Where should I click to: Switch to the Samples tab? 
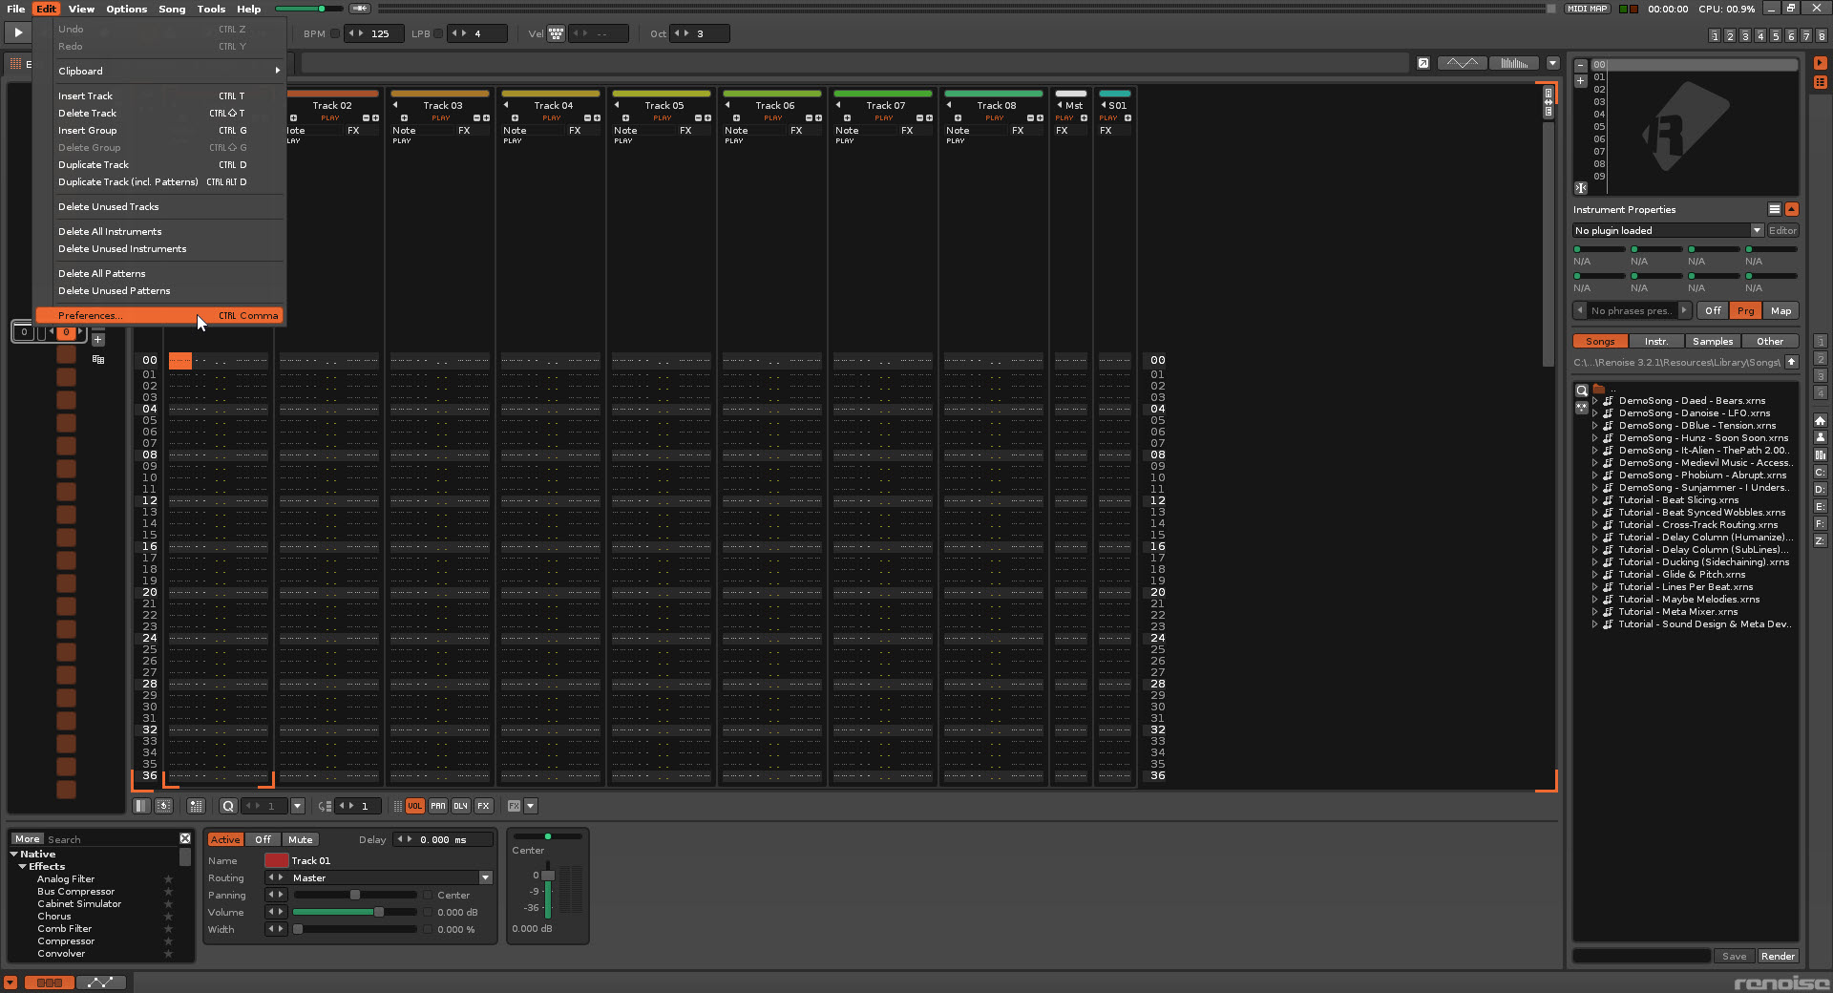coord(1712,341)
